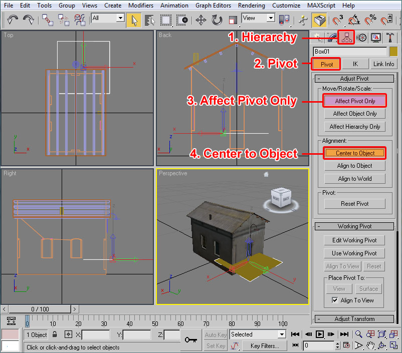The image size is (402, 353).
Task: Click the Undo arrow in toolbar
Action: (13, 20)
